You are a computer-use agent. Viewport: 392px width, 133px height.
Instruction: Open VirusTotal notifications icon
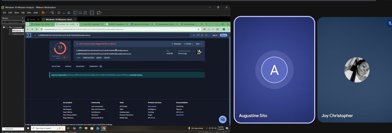(x=198, y=35)
